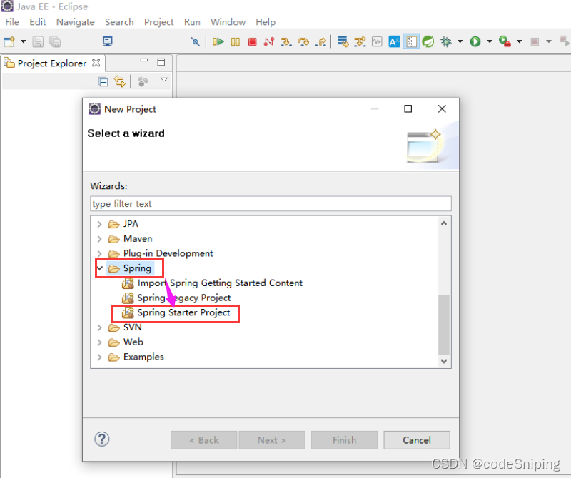This screenshot has width=571, height=478.
Task: Click Collapse All in Project Explorer
Action: tap(103, 81)
